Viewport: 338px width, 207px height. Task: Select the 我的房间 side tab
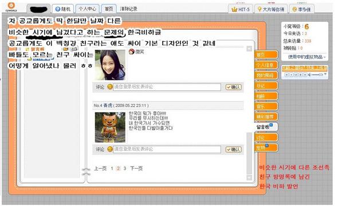click(266, 75)
